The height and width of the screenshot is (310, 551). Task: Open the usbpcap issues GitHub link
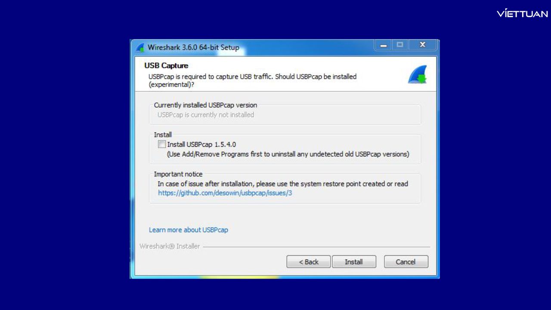coord(225,193)
